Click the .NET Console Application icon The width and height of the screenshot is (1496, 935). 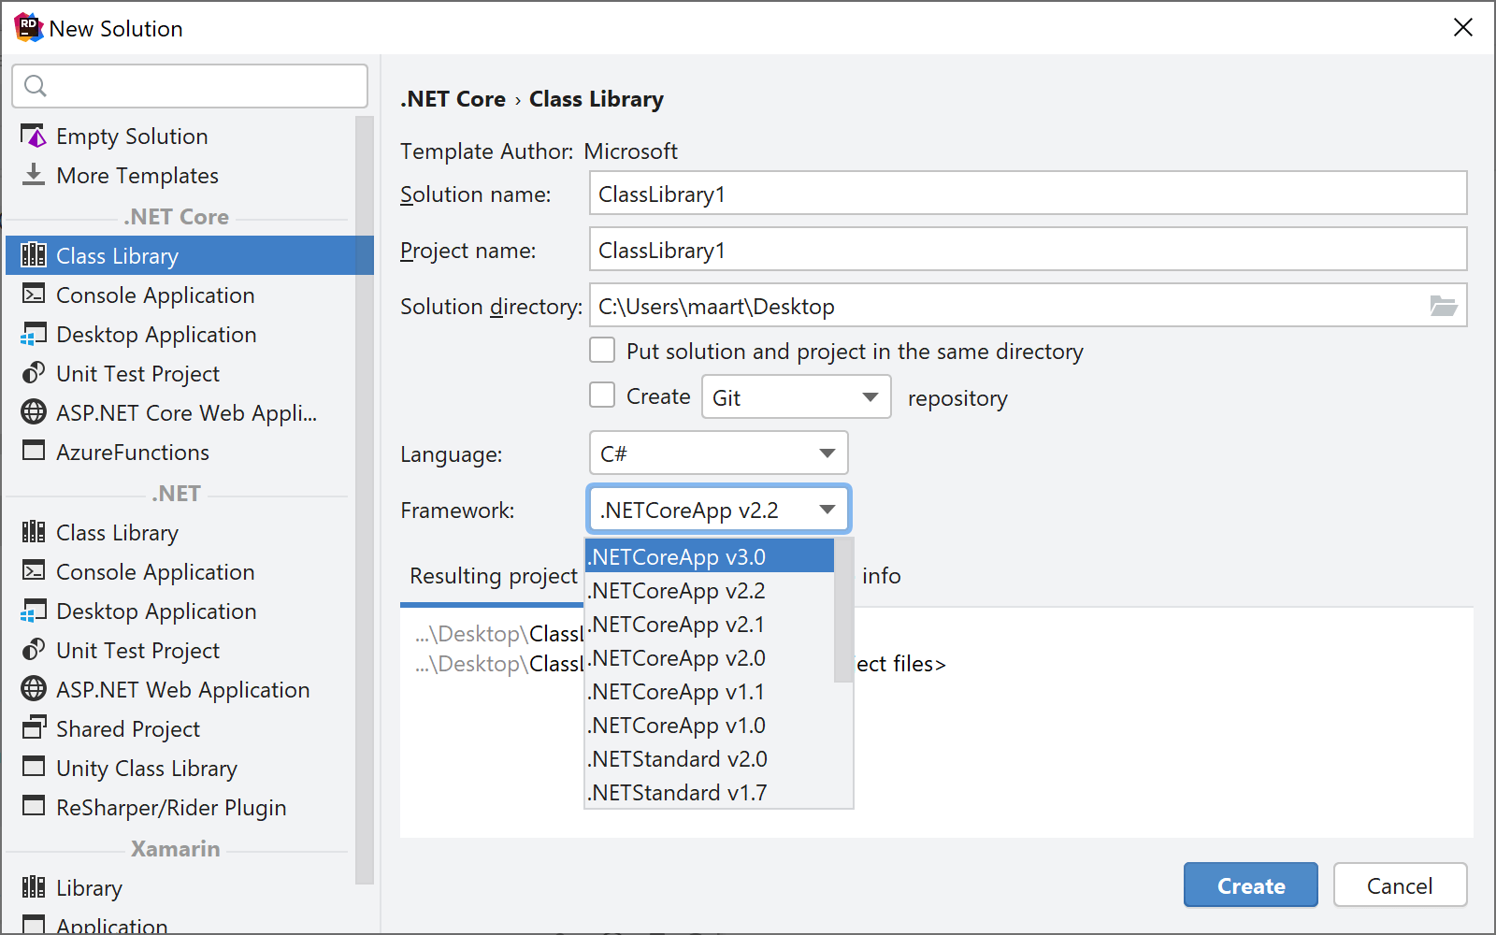click(x=34, y=571)
